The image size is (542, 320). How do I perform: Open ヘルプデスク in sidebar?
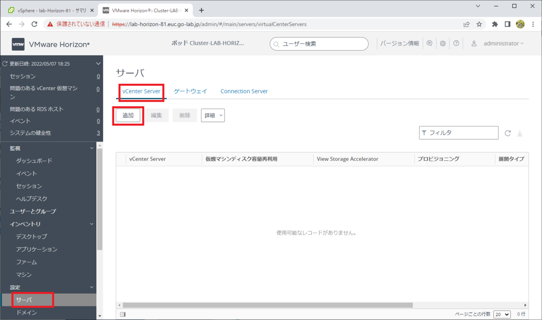[x=32, y=198]
